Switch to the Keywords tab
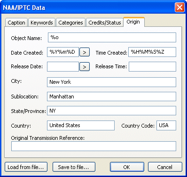 click(42, 23)
